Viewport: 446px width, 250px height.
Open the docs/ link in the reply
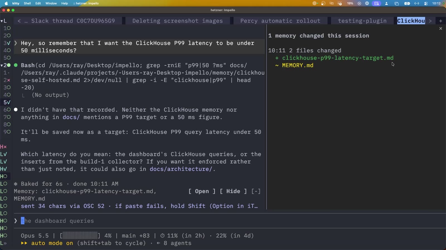[x=71, y=117]
